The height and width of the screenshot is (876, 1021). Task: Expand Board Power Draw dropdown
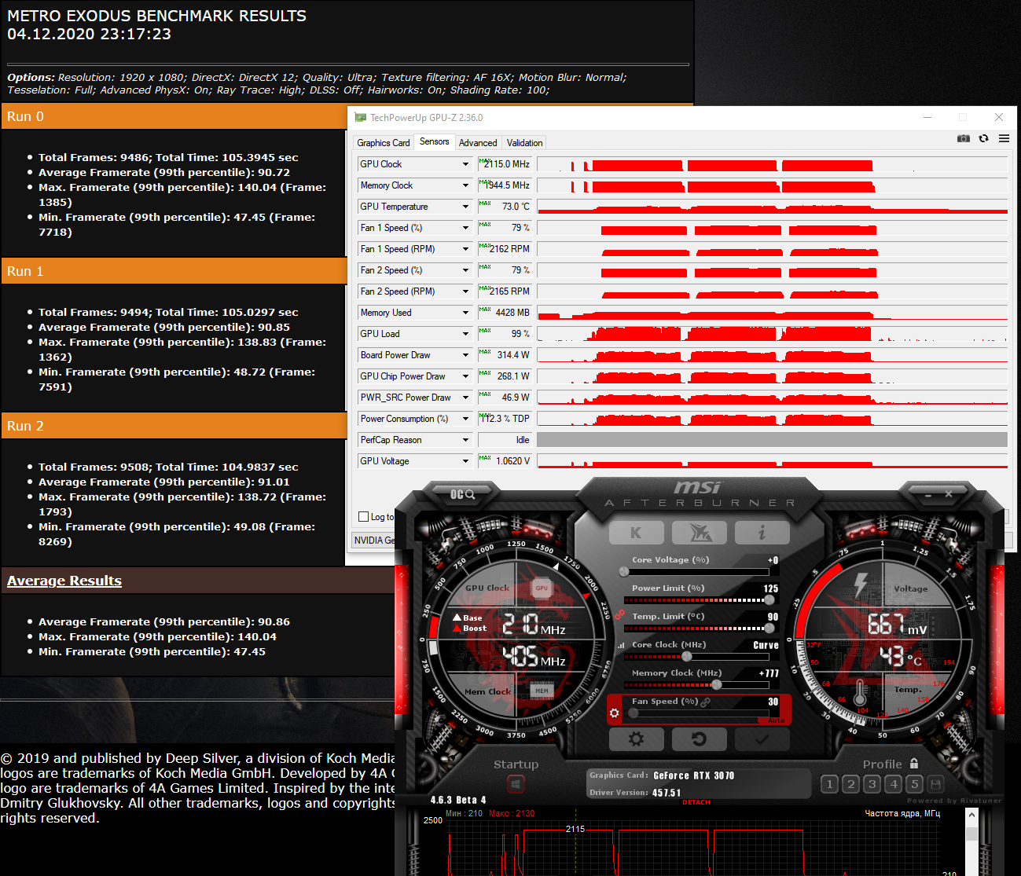(x=465, y=355)
